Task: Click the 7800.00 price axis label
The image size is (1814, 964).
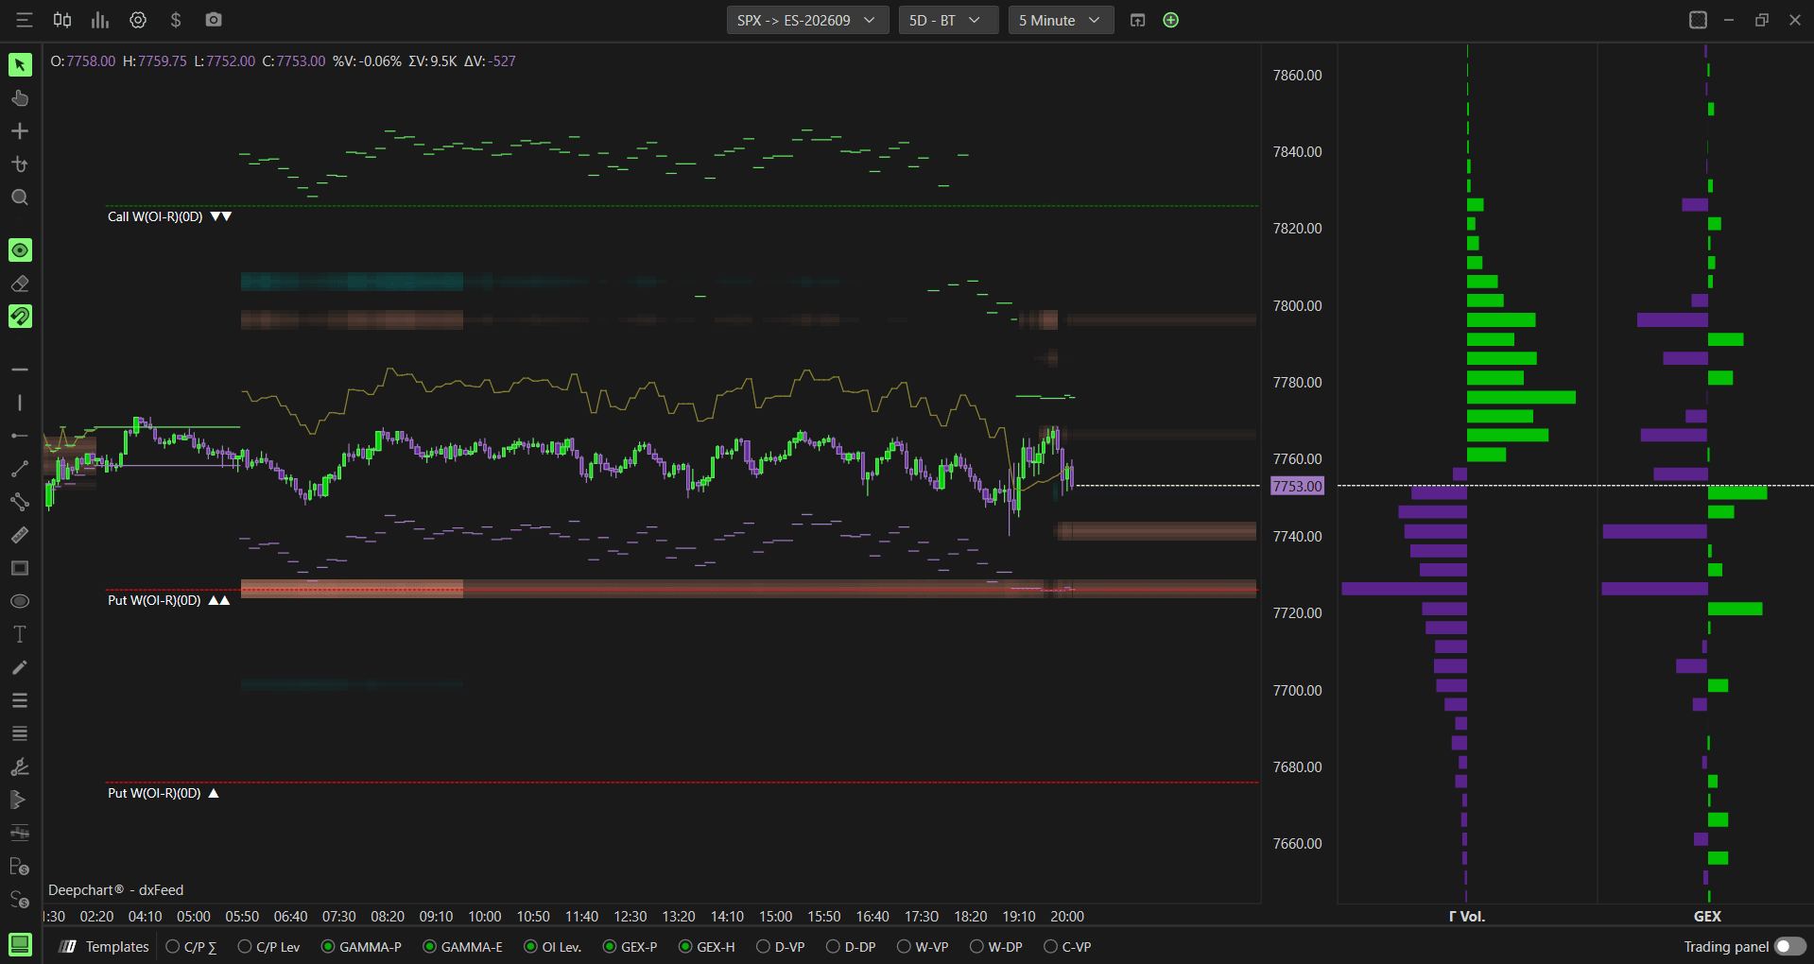Action: coord(1297,305)
